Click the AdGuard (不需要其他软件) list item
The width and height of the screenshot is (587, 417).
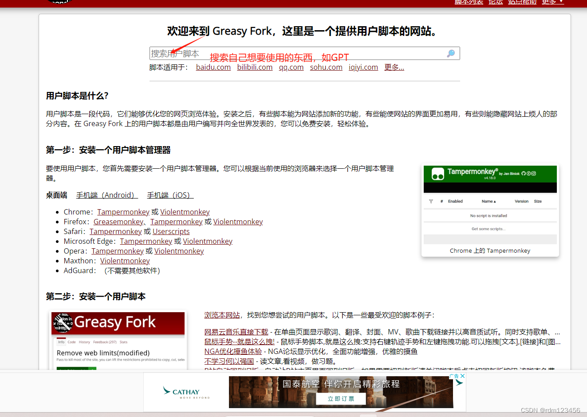click(112, 270)
